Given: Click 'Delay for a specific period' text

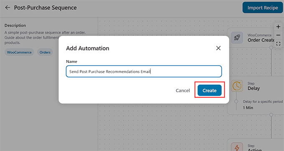Looking at the screenshot, I should point(263,102).
